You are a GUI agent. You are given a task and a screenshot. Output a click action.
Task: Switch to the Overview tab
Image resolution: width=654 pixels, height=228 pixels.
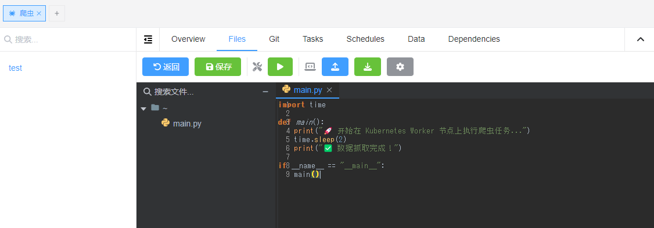coord(188,39)
